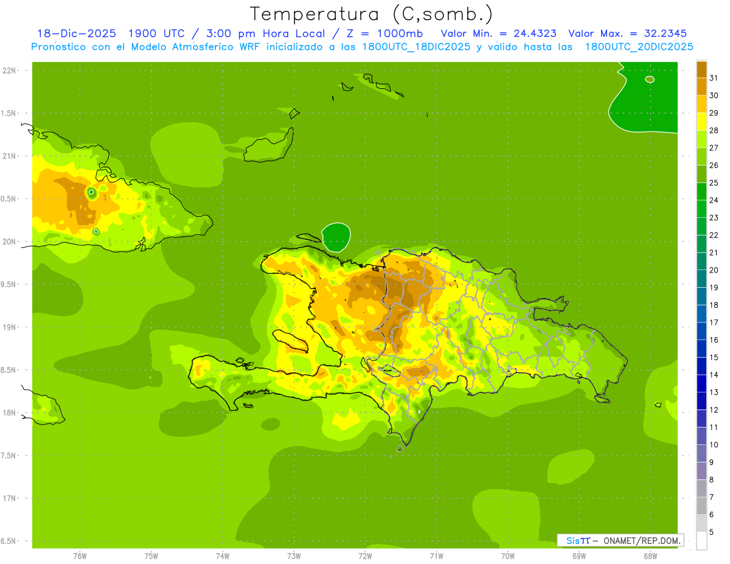Click the brown colorbar segment above 31
The height and width of the screenshot is (564, 730).
(701, 69)
